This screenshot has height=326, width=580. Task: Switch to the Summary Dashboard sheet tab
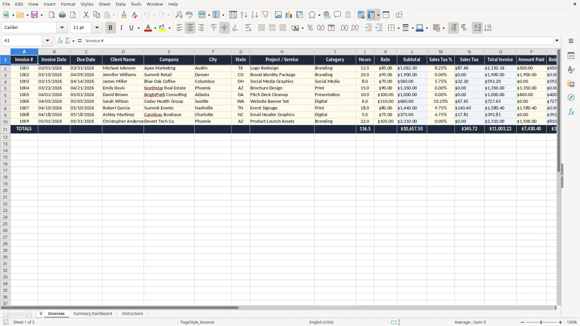(92, 313)
